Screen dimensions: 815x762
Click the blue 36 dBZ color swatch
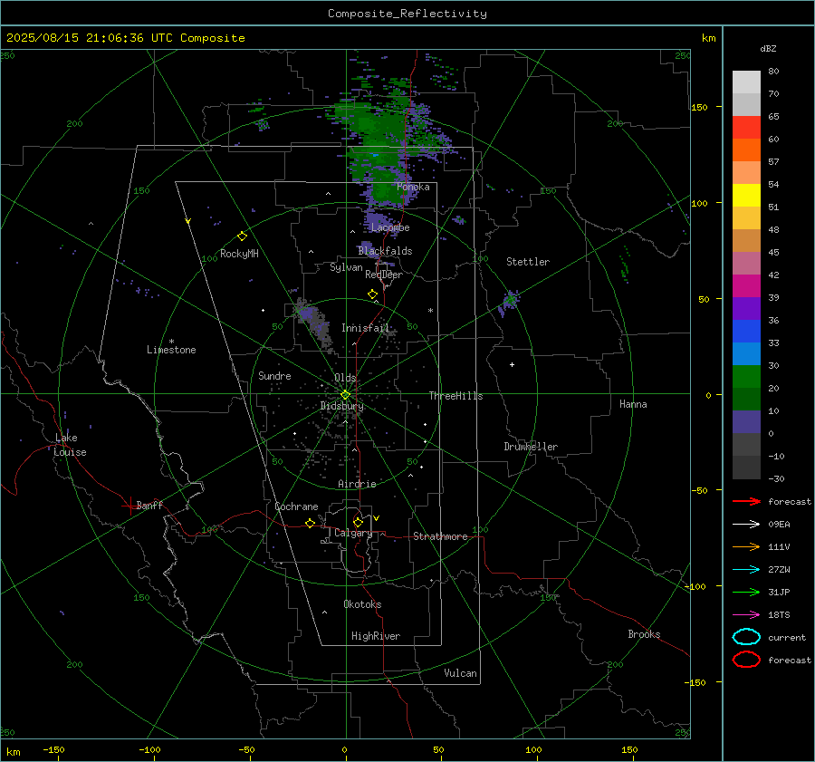point(746,331)
